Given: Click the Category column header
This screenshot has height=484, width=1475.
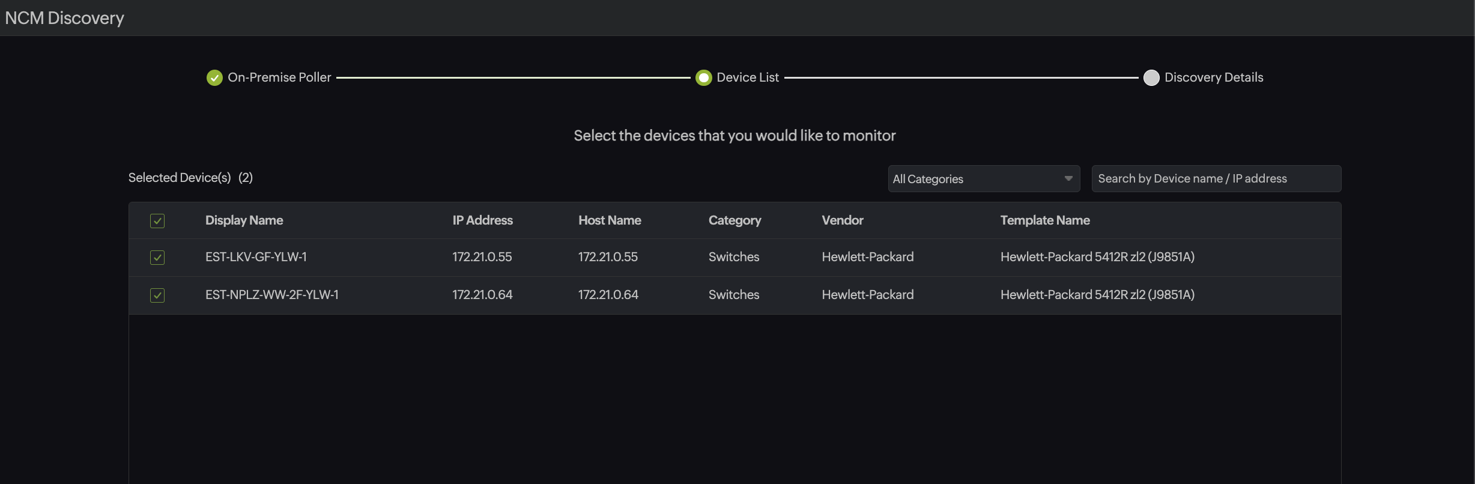Looking at the screenshot, I should (734, 220).
